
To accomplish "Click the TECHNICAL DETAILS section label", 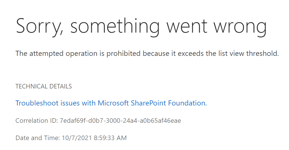I will click(44, 86).
